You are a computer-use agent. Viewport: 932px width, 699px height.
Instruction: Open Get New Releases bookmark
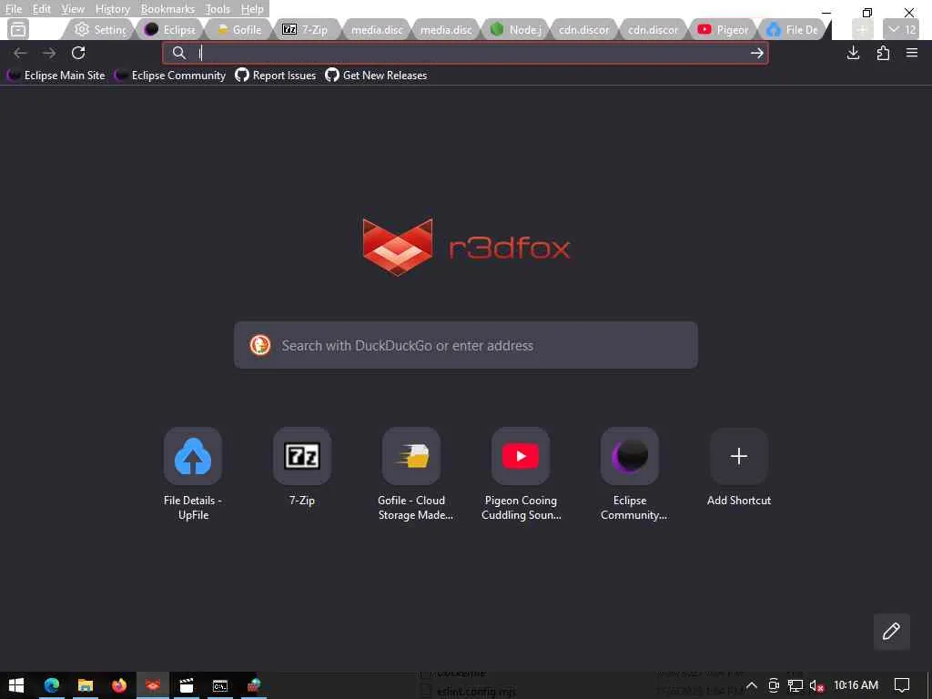[x=376, y=76]
